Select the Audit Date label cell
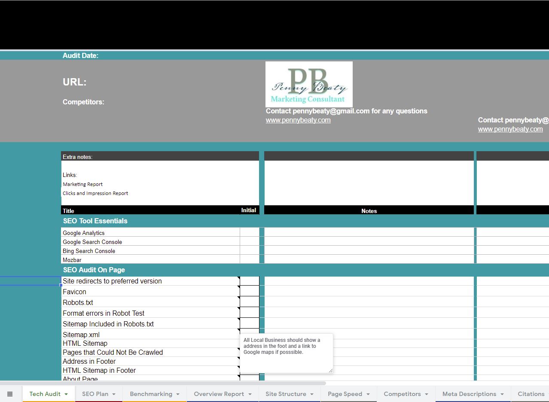This screenshot has height=402, width=549. tap(80, 55)
